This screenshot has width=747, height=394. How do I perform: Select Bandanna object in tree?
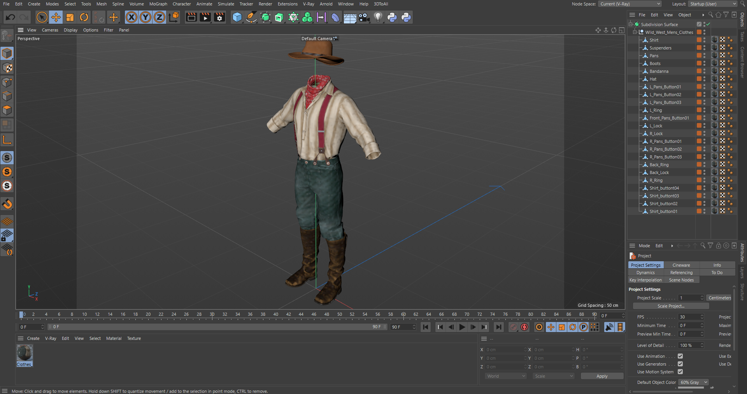(x=659, y=71)
